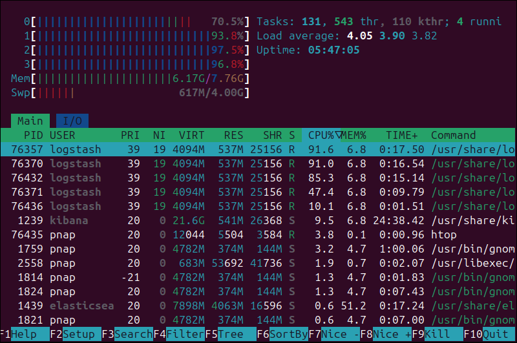Sort by the CPU% column header
This screenshot has width=517, height=343.
[x=322, y=136]
